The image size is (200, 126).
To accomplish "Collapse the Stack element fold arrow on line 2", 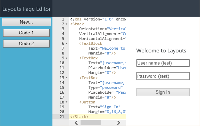I will (66, 24).
